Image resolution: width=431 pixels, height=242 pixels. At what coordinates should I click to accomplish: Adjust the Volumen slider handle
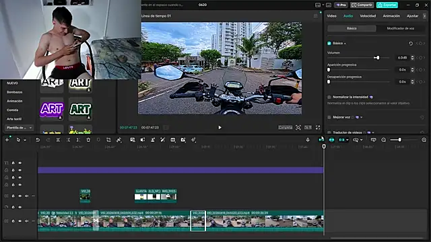coord(378,58)
